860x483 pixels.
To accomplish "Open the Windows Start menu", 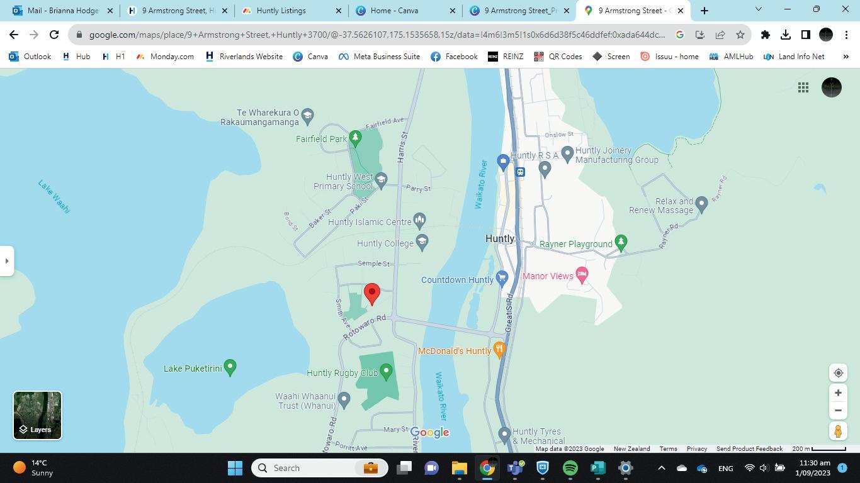I will tap(235, 468).
